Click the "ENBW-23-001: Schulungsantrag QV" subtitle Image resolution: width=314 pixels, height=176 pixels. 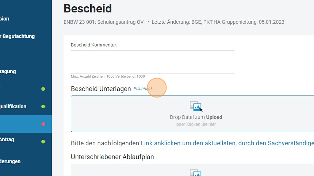point(103,22)
